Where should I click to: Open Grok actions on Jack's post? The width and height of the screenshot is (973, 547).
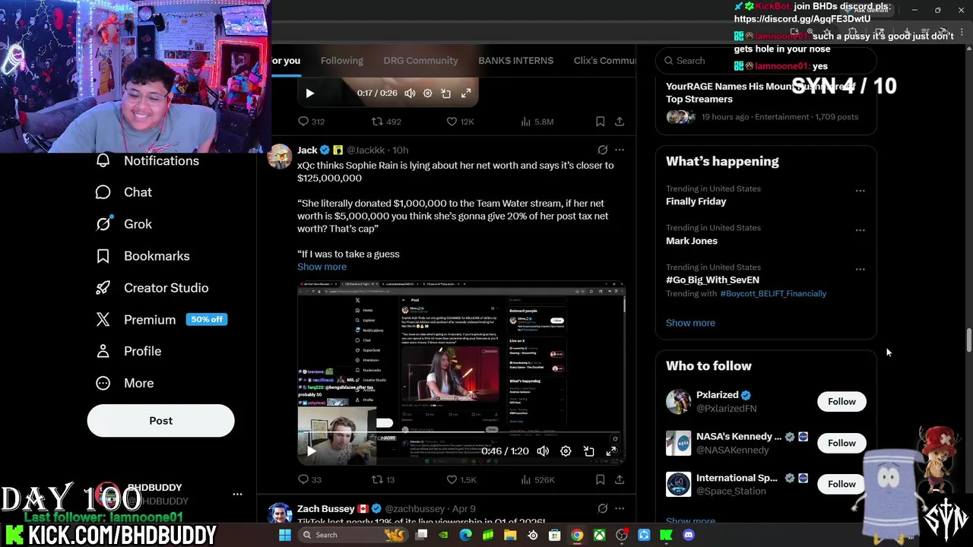pyautogui.click(x=602, y=150)
